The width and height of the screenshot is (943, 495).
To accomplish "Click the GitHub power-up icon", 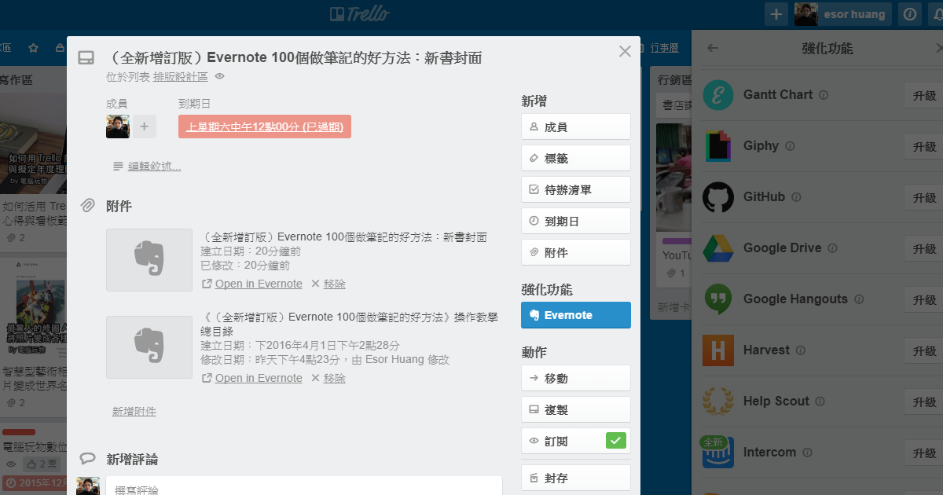I will click(x=717, y=196).
